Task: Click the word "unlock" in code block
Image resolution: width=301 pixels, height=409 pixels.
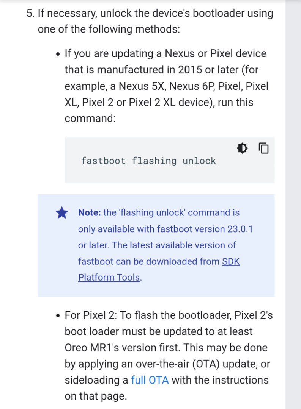Action: pyautogui.click(x=199, y=161)
